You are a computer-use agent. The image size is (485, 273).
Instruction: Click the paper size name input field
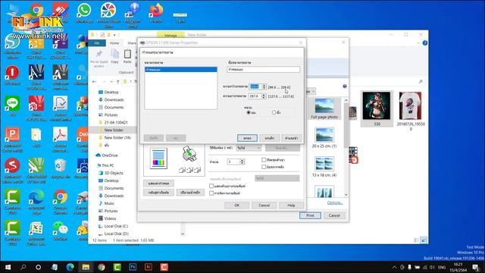coord(263,70)
